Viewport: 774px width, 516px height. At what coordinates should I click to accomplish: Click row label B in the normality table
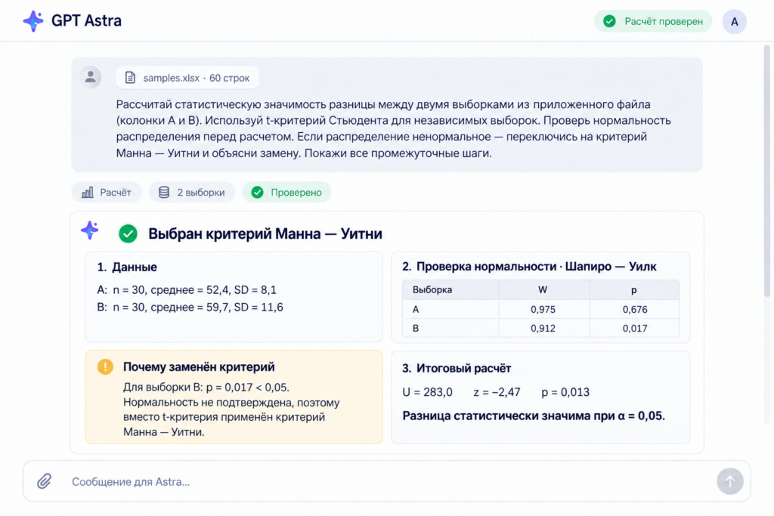(x=416, y=328)
